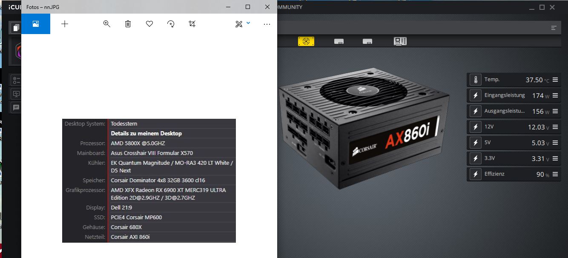Open the iCUE panel list menu icon
Viewport: 568px width, 258px height.
554,28
